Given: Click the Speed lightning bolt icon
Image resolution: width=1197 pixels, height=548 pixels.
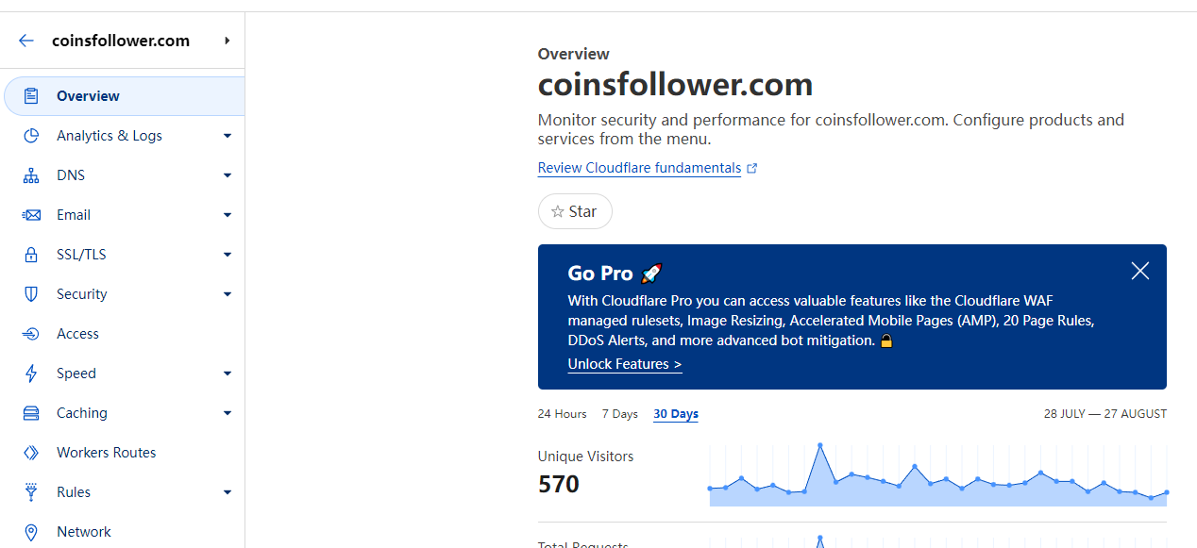Looking at the screenshot, I should pos(31,374).
